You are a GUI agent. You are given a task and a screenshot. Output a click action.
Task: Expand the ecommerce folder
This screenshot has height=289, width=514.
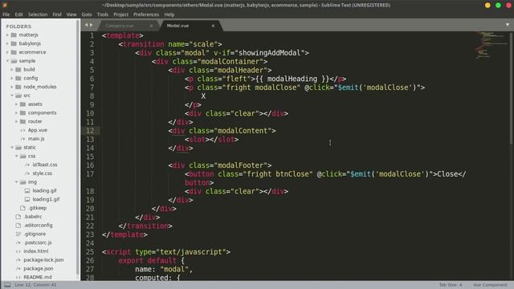coord(7,52)
